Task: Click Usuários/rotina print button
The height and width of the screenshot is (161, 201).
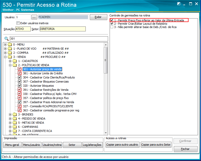Action: tap(52, 145)
